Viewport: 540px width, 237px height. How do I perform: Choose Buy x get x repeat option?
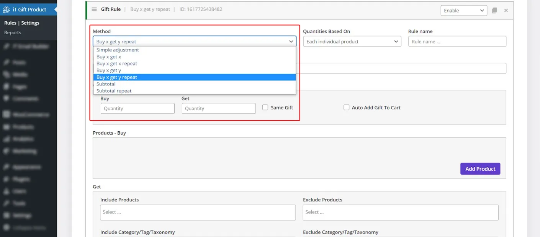pyautogui.click(x=195, y=64)
